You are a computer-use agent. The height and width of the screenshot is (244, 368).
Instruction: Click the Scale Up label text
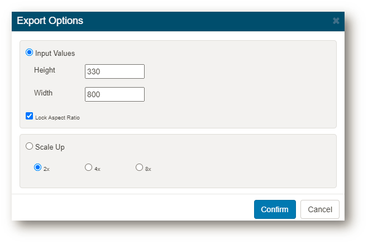[x=50, y=147]
